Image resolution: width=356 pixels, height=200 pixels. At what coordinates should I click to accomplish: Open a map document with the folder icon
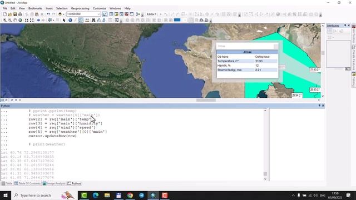(10, 14)
